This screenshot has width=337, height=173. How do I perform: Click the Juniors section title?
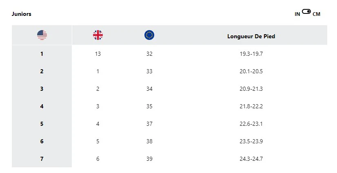pyautogui.click(x=22, y=14)
